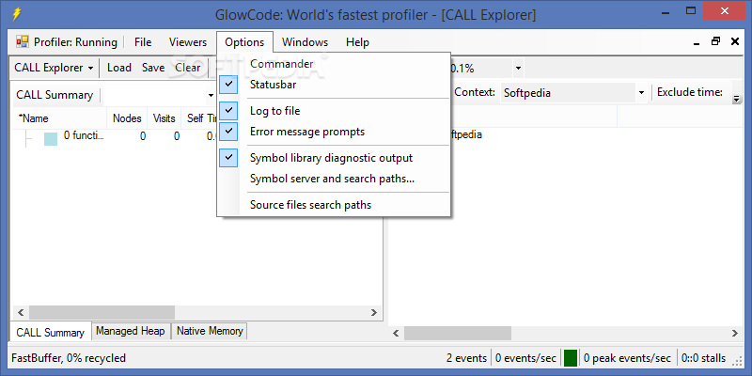Sort by the Nodes column header
The image size is (752, 376).
pyautogui.click(x=127, y=118)
